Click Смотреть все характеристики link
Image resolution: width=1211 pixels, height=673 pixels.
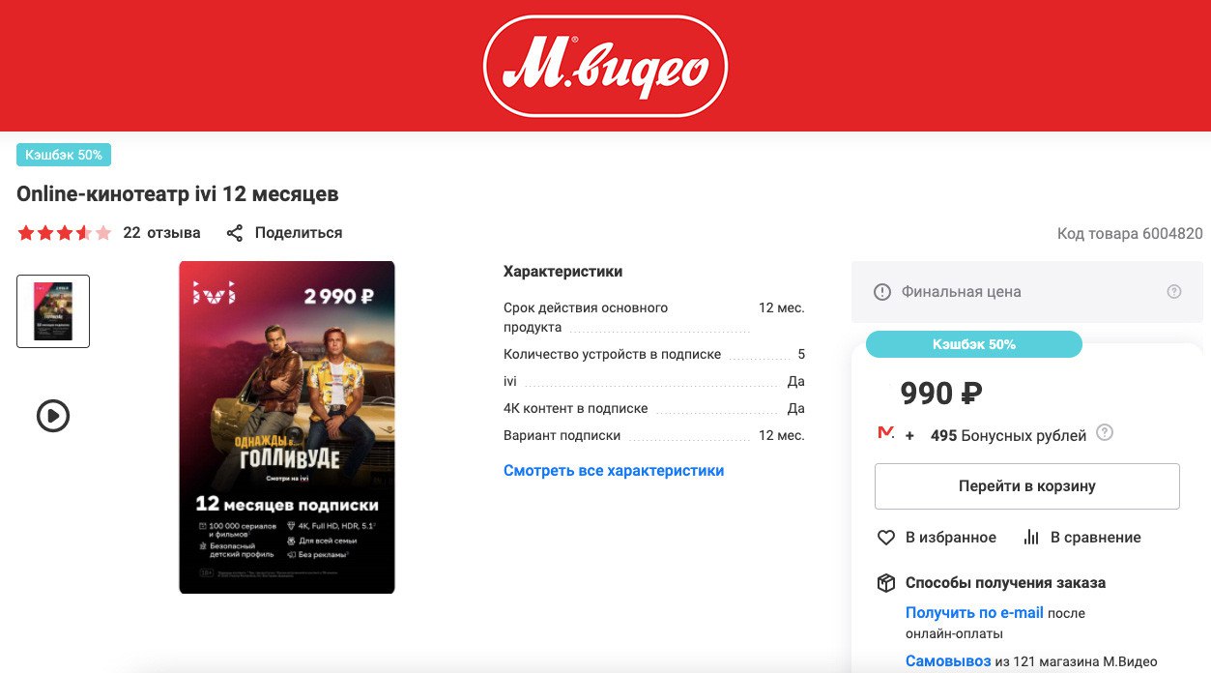(x=614, y=471)
